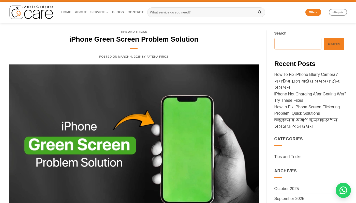The image size is (356, 203).
Task: Open author Fateha Firoz's page
Action: coord(157,57)
